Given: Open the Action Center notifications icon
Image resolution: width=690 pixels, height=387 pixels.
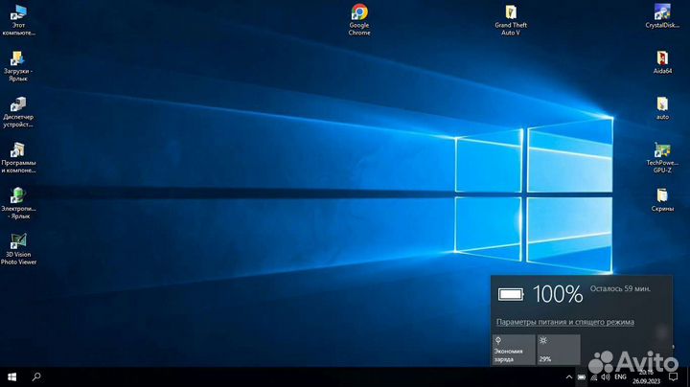Looking at the screenshot, I should point(674,376).
